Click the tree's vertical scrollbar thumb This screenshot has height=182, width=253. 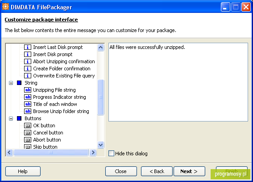tap(101, 97)
